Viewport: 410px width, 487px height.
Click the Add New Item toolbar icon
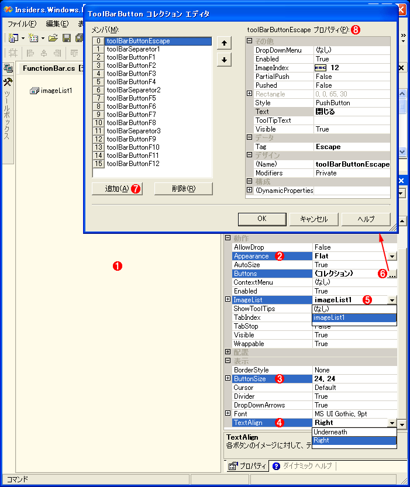click(x=33, y=38)
